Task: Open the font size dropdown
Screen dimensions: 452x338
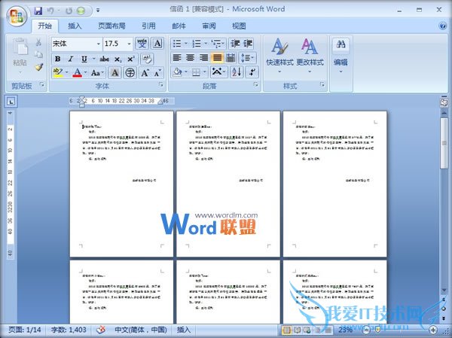Action: 129,44
